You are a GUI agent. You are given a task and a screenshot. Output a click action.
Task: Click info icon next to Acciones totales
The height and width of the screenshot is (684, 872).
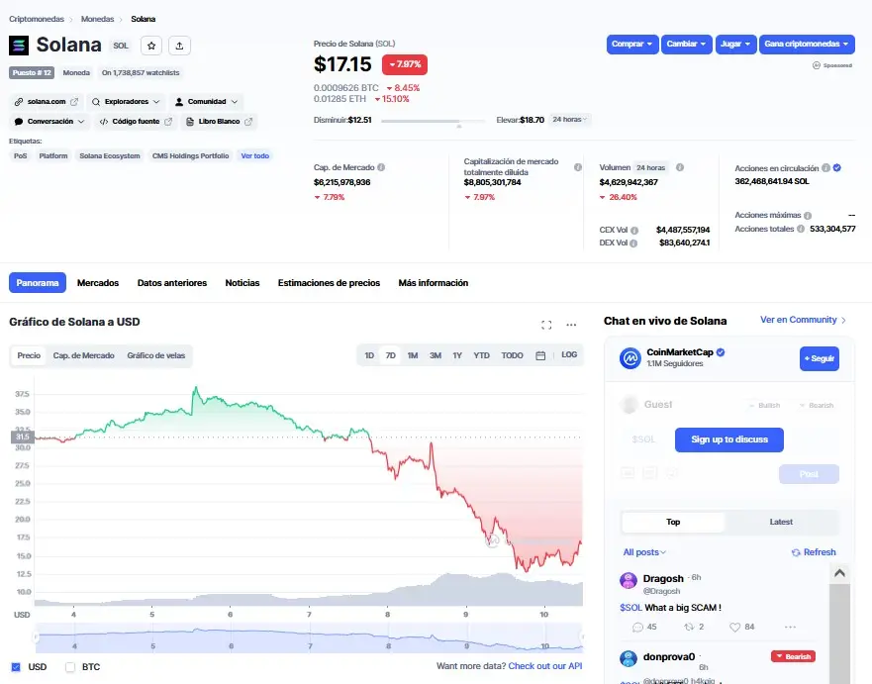(x=801, y=229)
